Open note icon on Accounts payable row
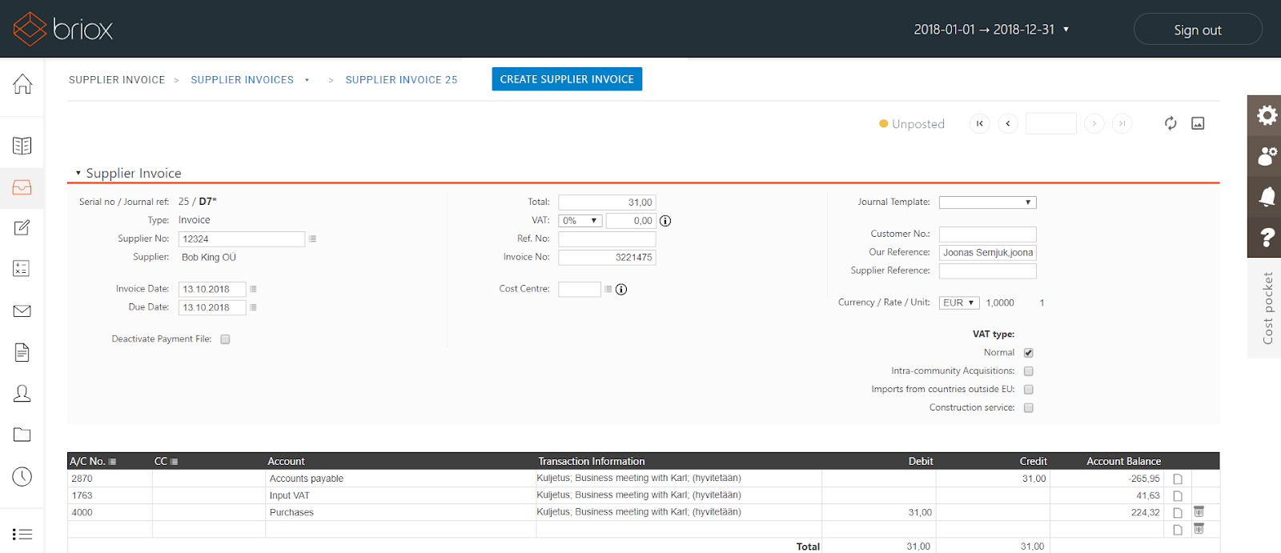The width and height of the screenshot is (1281, 553). (1178, 479)
